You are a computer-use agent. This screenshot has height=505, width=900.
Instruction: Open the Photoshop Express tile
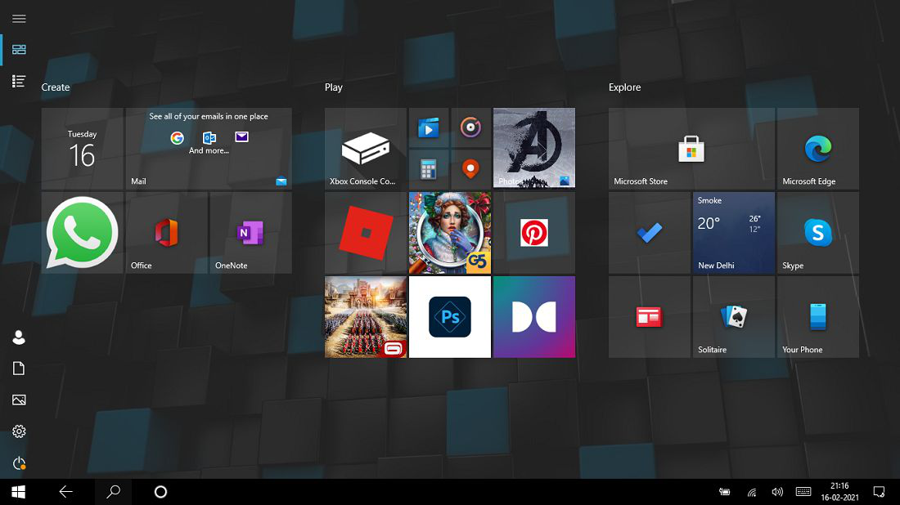(x=450, y=317)
